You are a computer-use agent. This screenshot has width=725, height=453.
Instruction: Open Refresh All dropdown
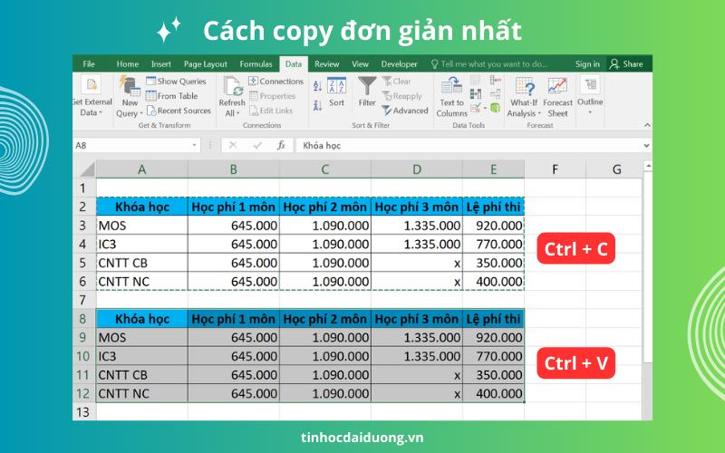coord(232,96)
